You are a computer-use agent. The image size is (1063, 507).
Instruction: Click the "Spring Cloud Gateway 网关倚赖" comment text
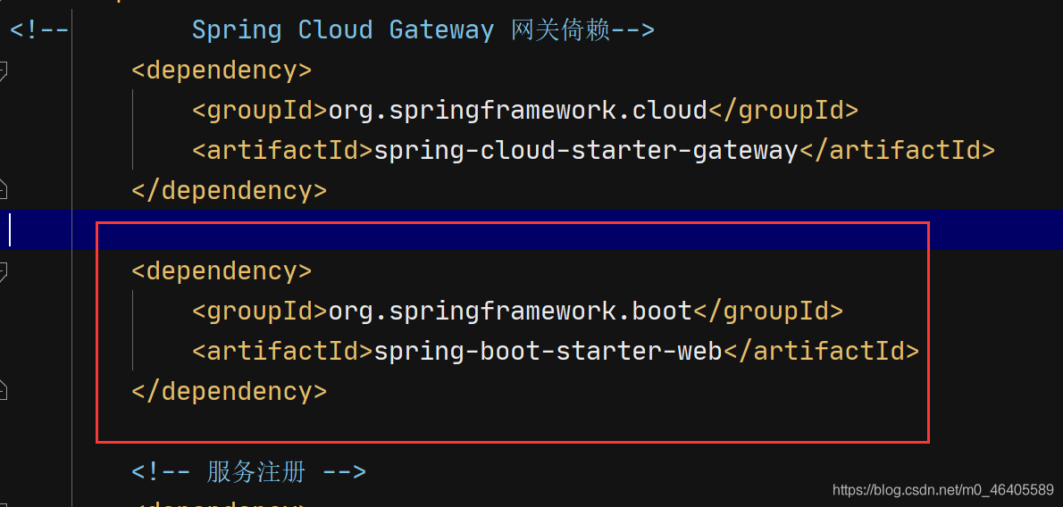(423, 29)
